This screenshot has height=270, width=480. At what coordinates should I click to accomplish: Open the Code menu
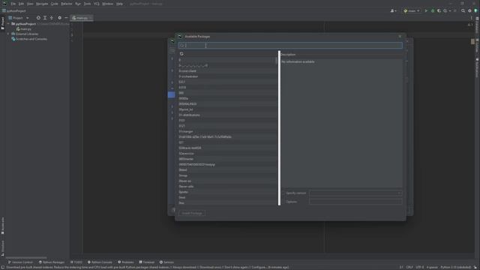(54, 4)
